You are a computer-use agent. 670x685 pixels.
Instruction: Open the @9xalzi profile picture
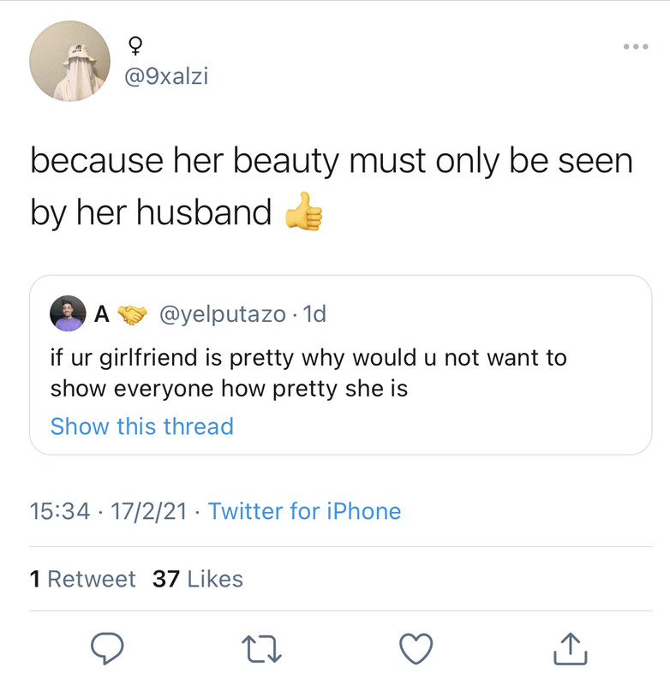pyautogui.click(x=70, y=62)
